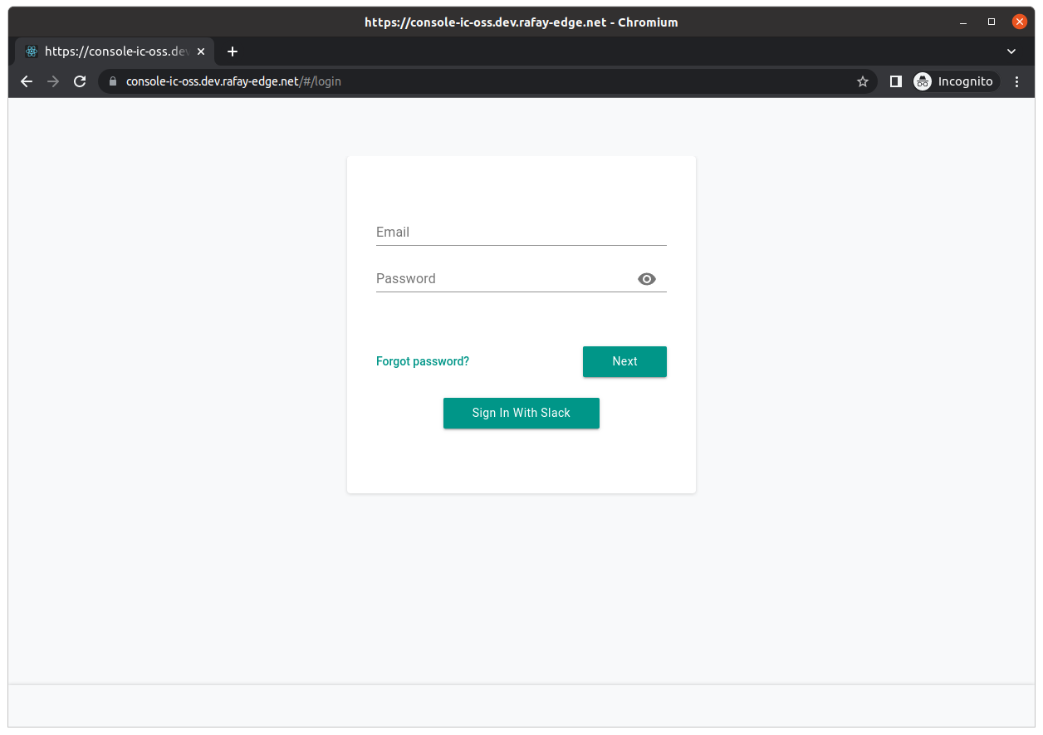
Task: Close the console-ic-oss tab
Action: [200, 51]
